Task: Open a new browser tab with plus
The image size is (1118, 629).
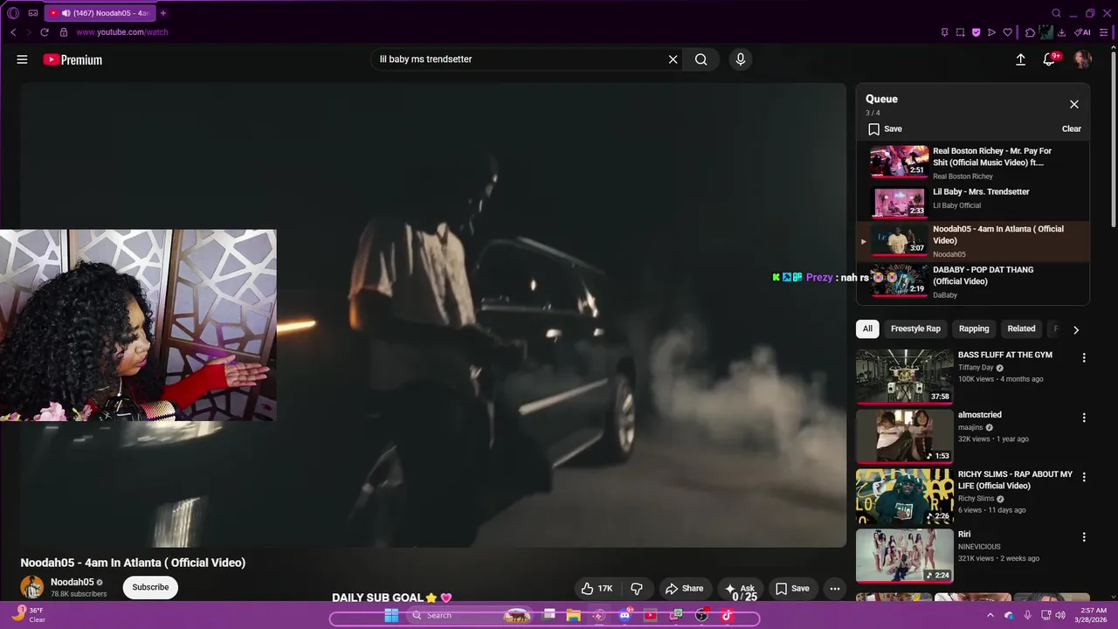Action: pos(162,13)
